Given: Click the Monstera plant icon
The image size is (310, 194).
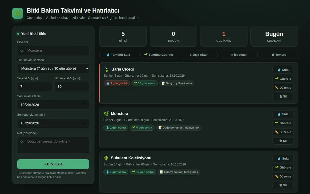Looking at the screenshot, I should click(x=106, y=114).
